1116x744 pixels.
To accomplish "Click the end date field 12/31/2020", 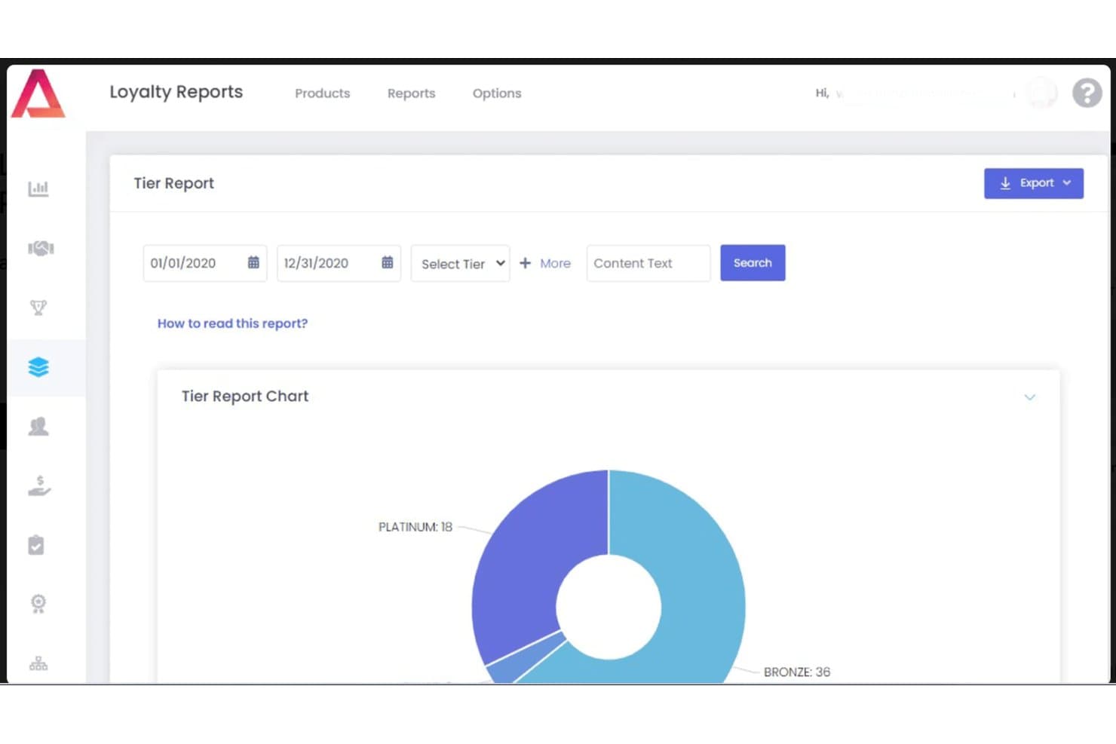I will pos(339,263).
